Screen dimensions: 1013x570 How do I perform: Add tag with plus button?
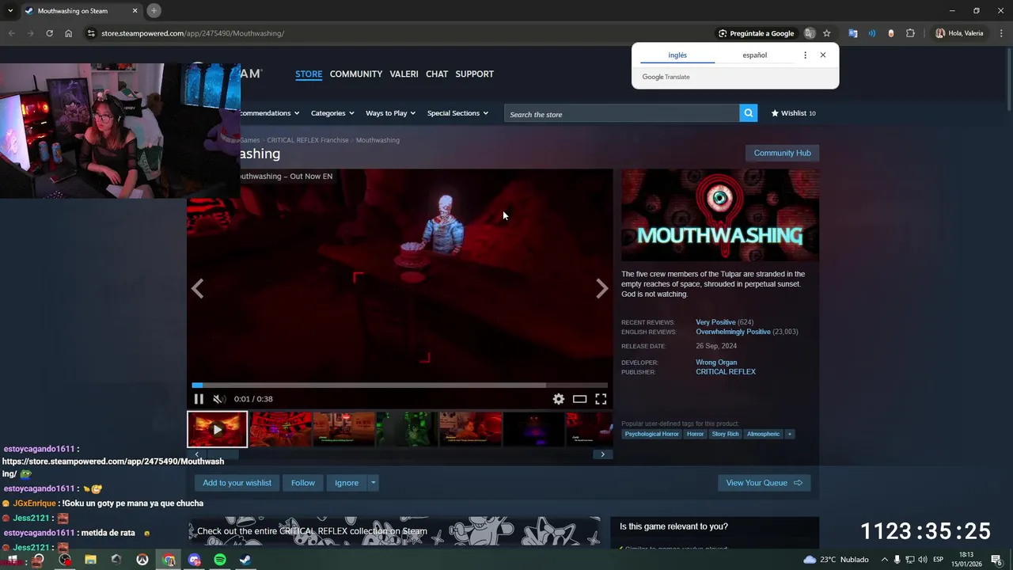(789, 434)
